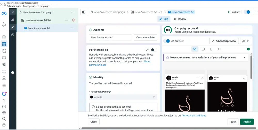The height and width of the screenshot is (130, 258).
Task: Go to New Awareness Campaign breadcrumb
Action: tap(107, 12)
